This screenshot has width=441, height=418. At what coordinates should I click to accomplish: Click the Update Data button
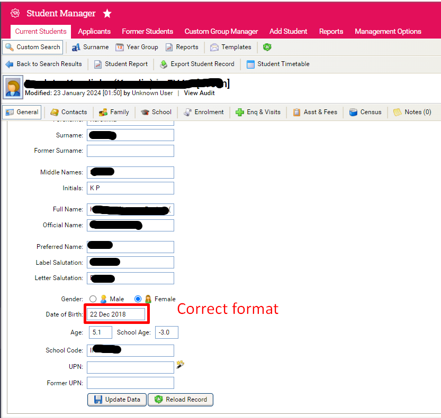pos(117,400)
